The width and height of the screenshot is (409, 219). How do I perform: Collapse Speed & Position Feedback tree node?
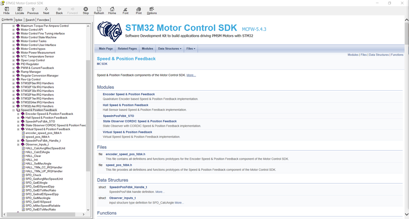pyautogui.click(x=14, y=110)
